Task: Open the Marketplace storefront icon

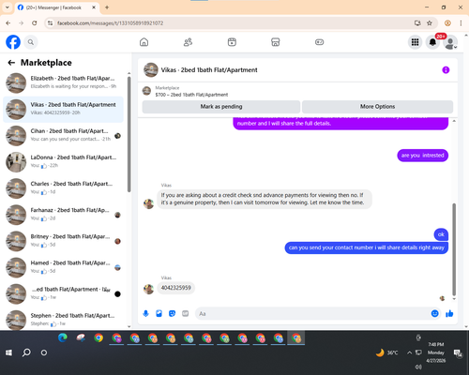Action: [x=276, y=42]
